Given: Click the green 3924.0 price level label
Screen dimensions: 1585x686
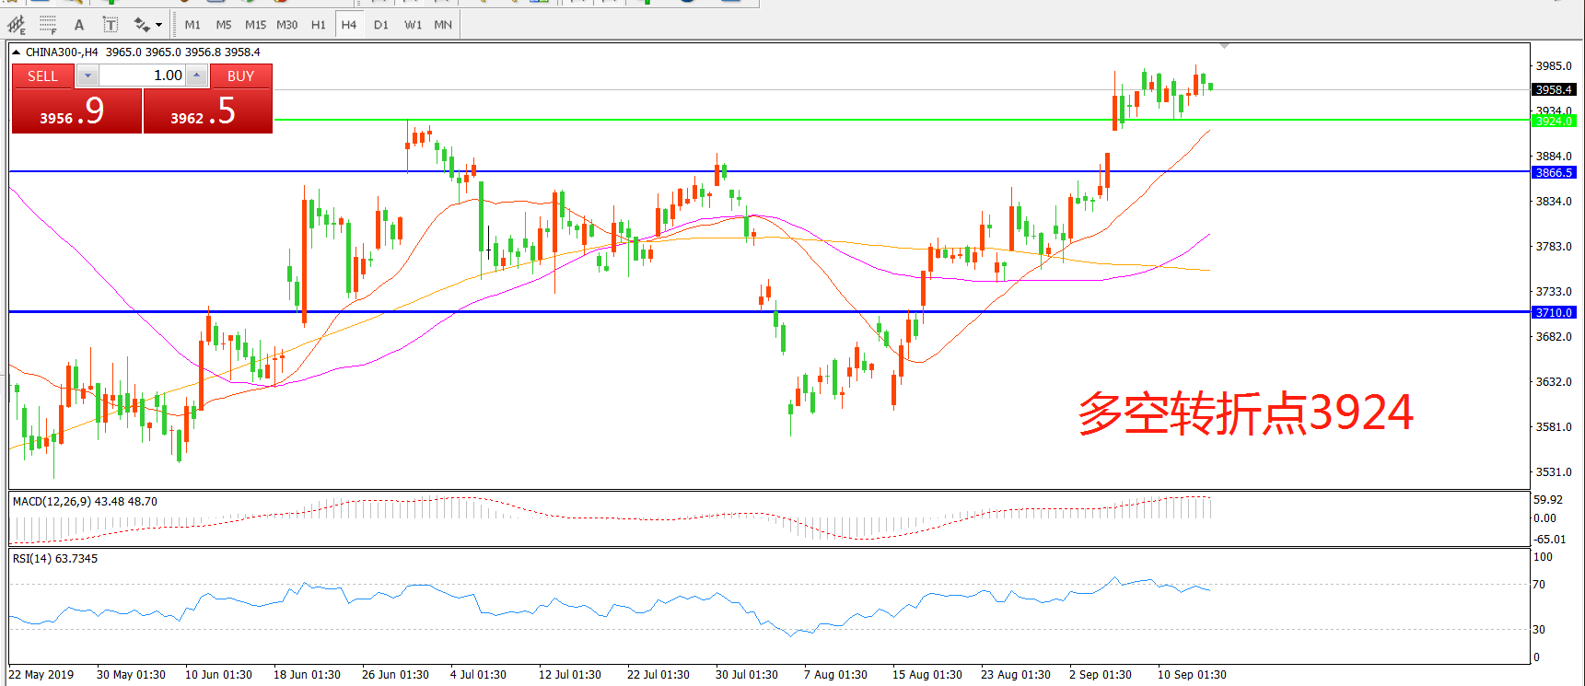Looking at the screenshot, I should [x=1554, y=121].
